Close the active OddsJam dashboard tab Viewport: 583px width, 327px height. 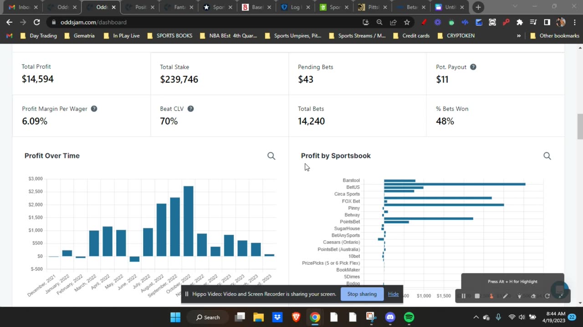tap(113, 7)
